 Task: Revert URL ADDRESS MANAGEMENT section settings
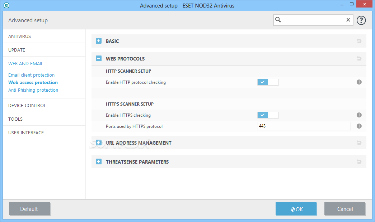point(359,143)
